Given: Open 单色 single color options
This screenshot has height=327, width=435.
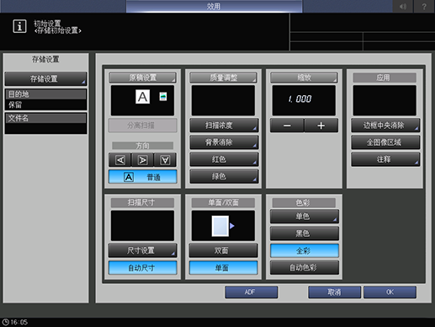Looking at the screenshot, I should [x=305, y=217].
